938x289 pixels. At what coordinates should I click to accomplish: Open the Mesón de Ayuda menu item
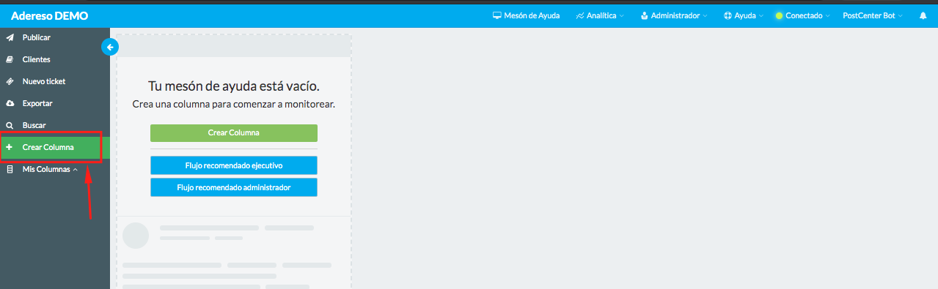526,15
